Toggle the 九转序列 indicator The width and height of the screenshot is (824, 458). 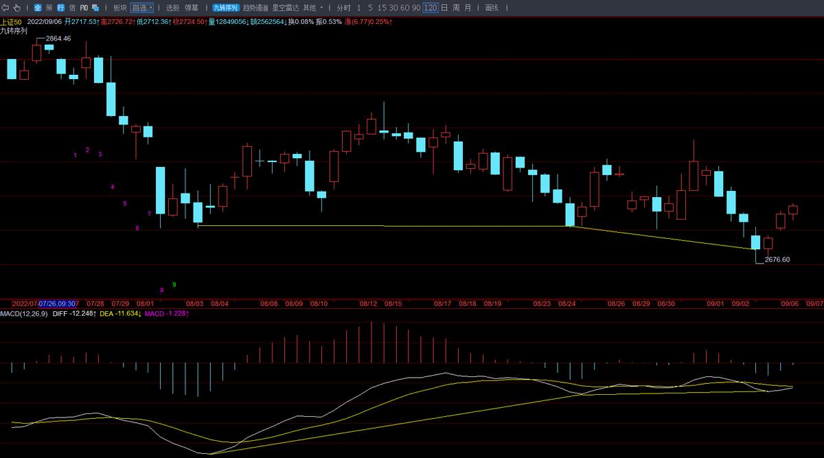point(225,8)
